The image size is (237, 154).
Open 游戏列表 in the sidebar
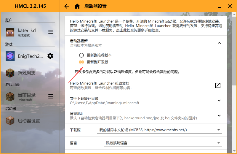pyautogui.click(x=26, y=73)
